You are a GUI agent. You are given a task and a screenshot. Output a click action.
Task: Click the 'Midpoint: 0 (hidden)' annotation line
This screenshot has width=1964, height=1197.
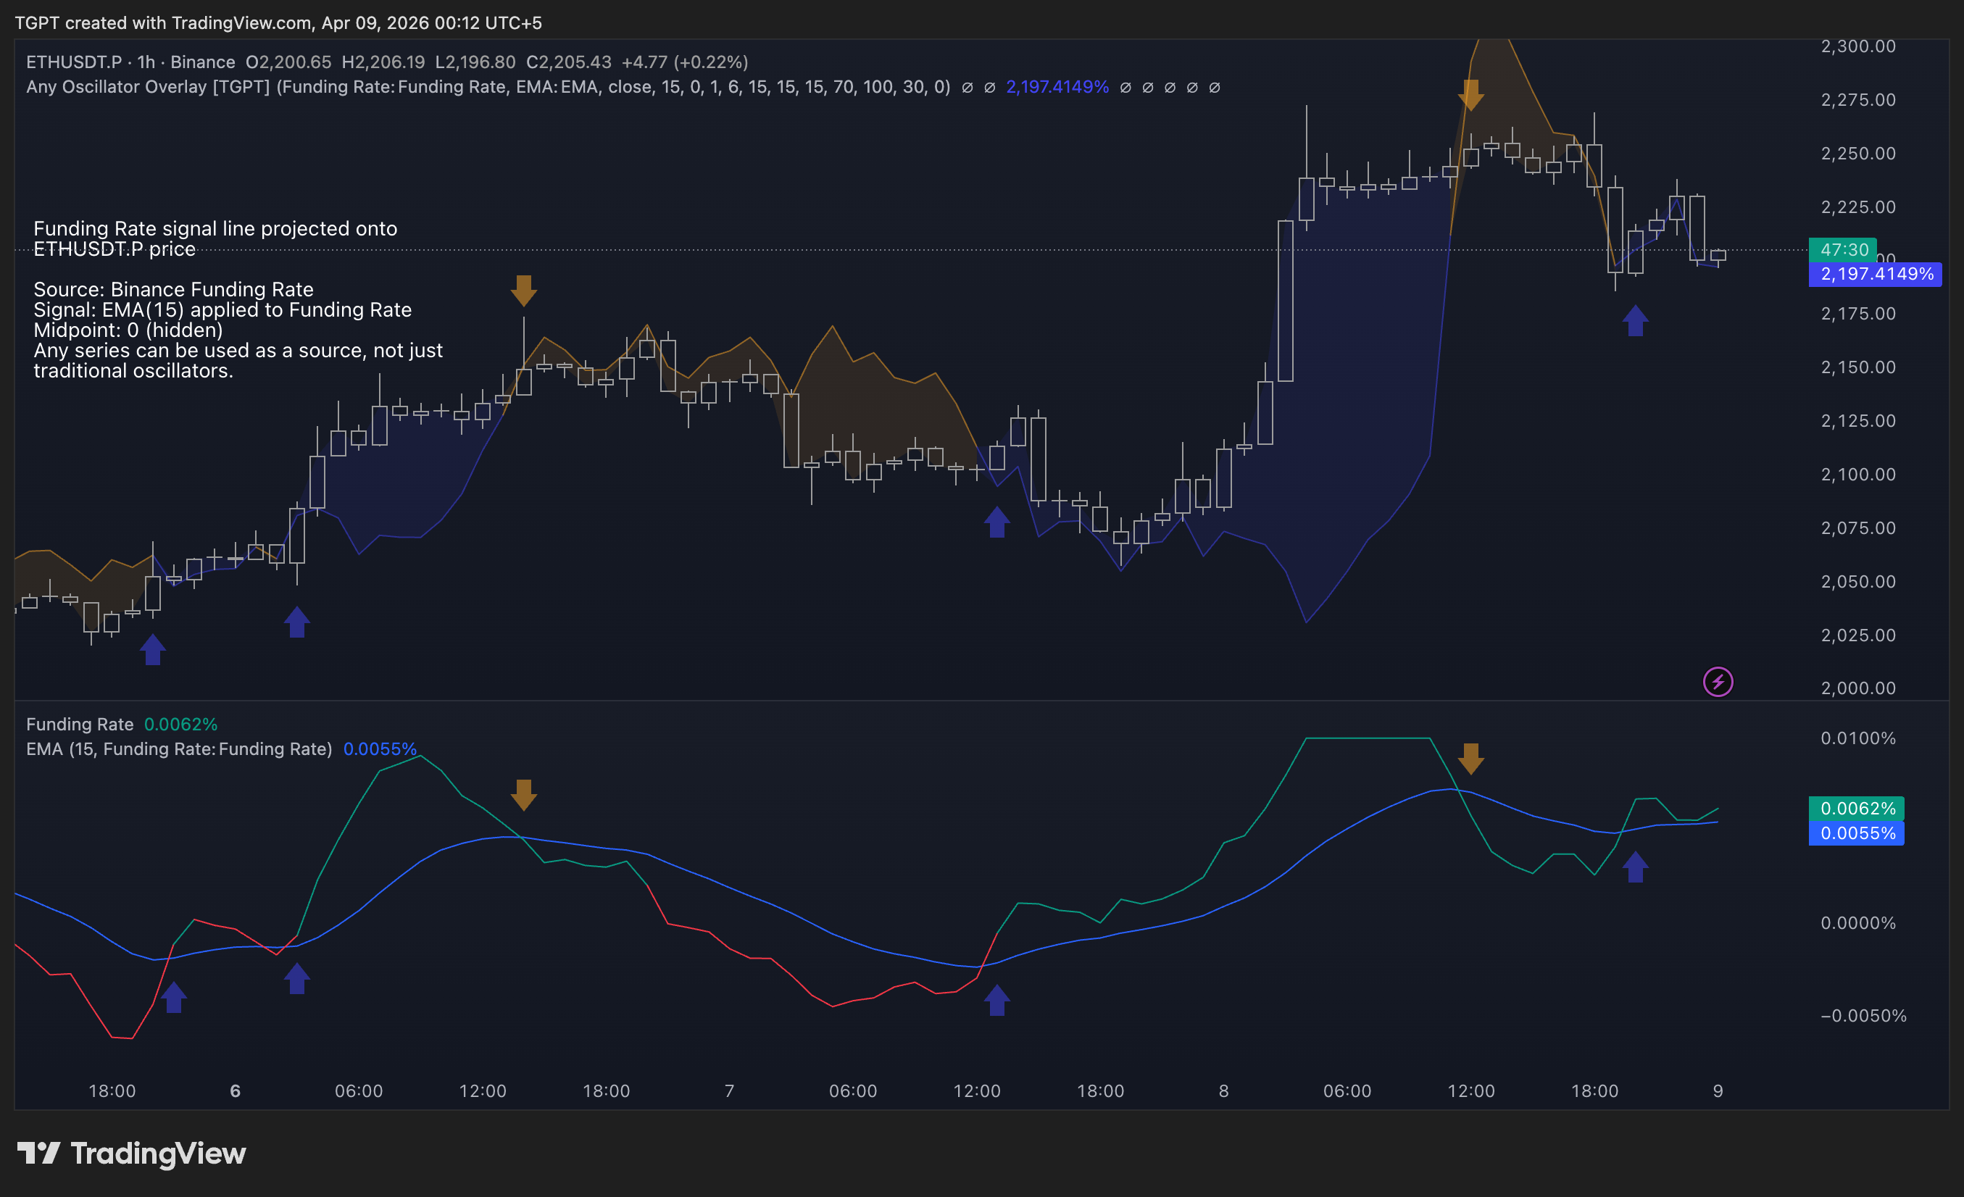(128, 330)
